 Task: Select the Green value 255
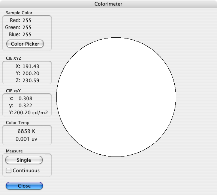pos(27,27)
